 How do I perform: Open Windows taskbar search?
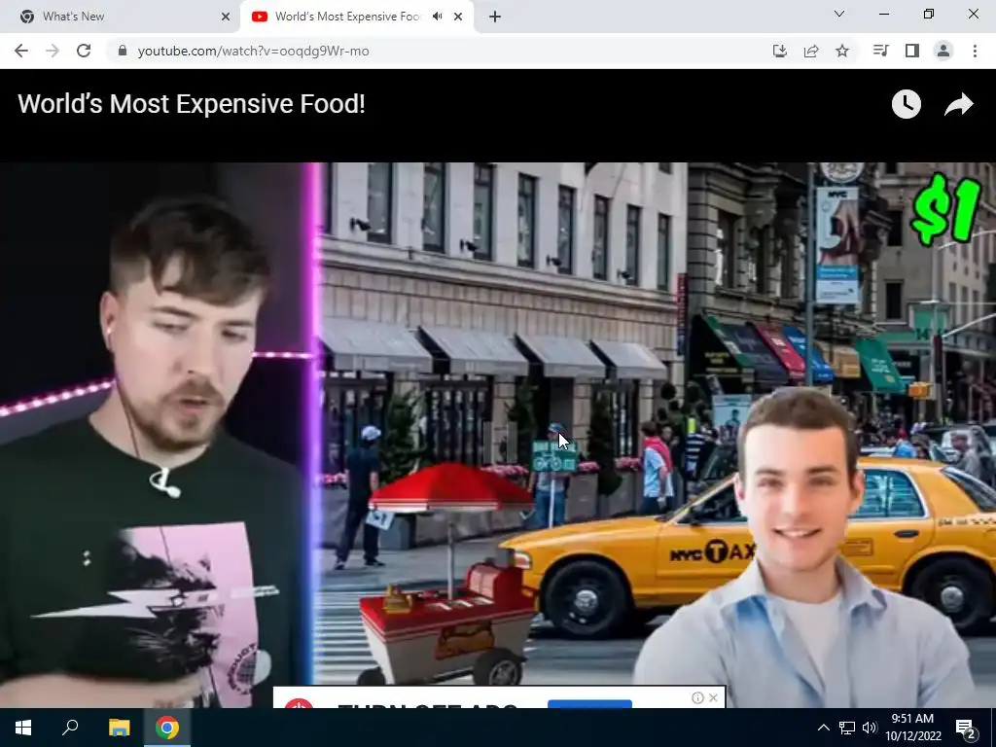[x=70, y=728]
